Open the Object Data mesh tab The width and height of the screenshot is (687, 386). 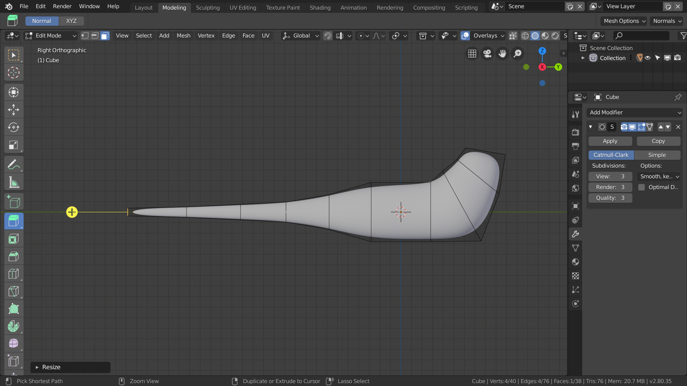(x=575, y=248)
